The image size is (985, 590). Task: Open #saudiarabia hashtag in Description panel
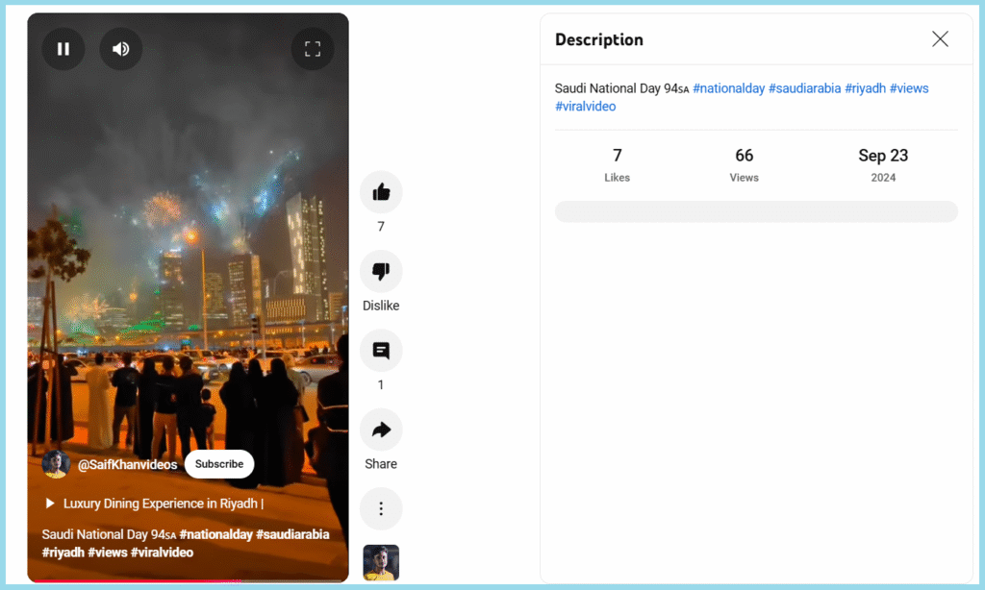click(805, 88)
